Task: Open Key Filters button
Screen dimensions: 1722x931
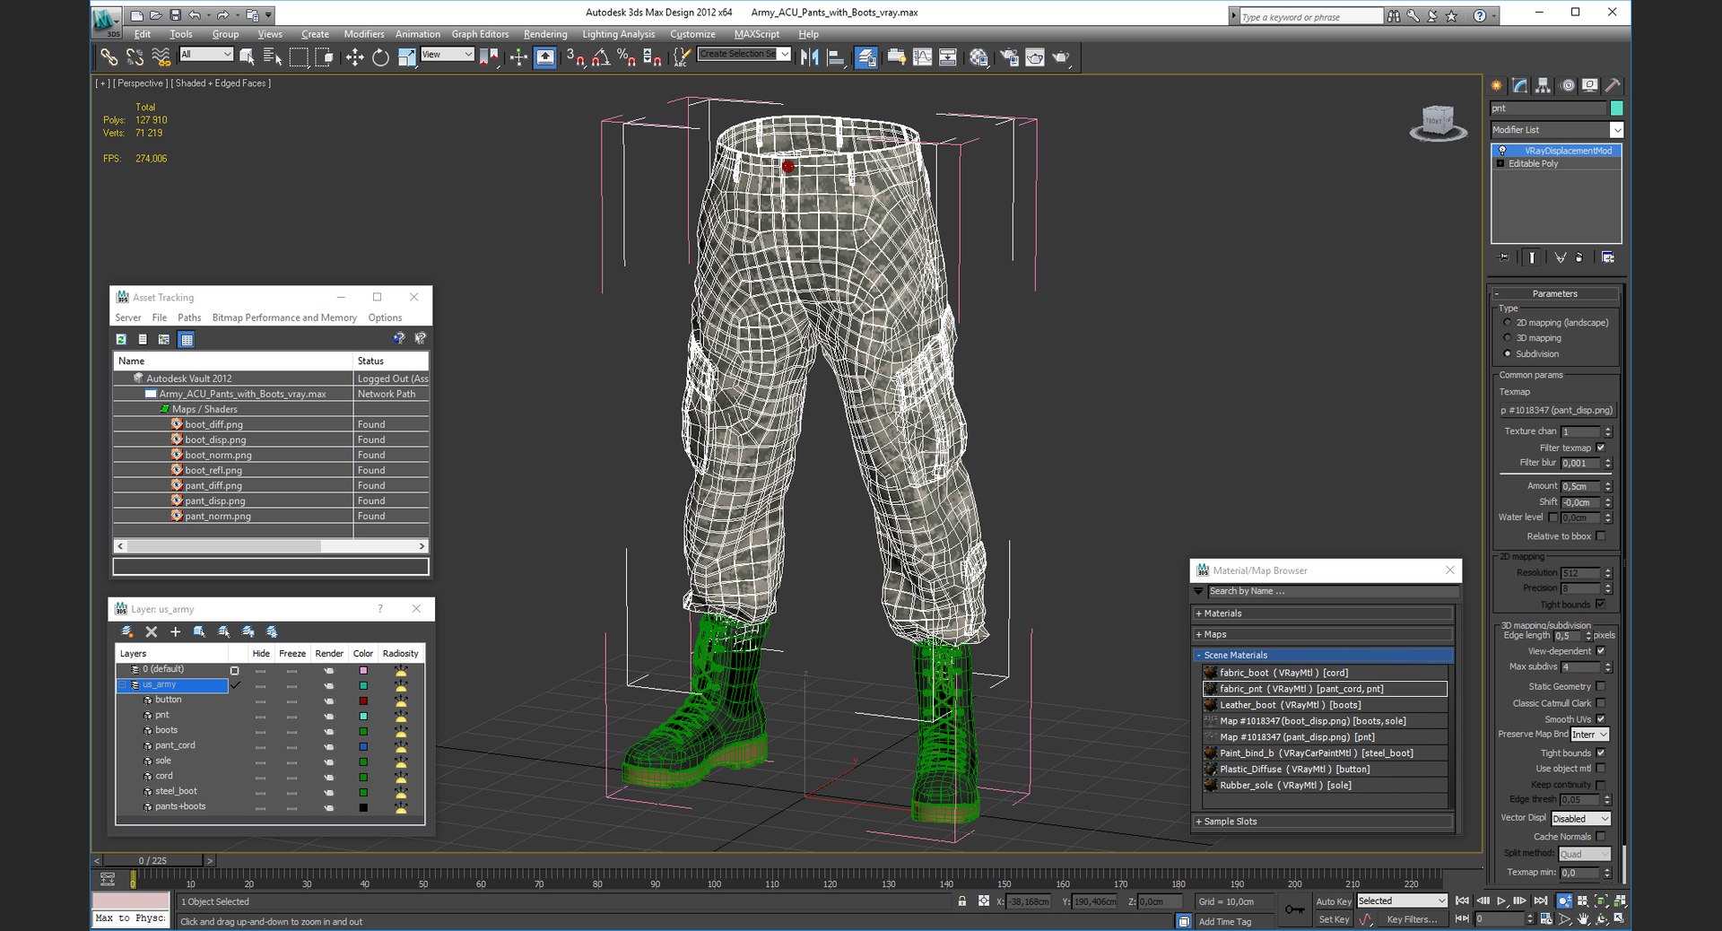Action: click(x=1412, y=919)
